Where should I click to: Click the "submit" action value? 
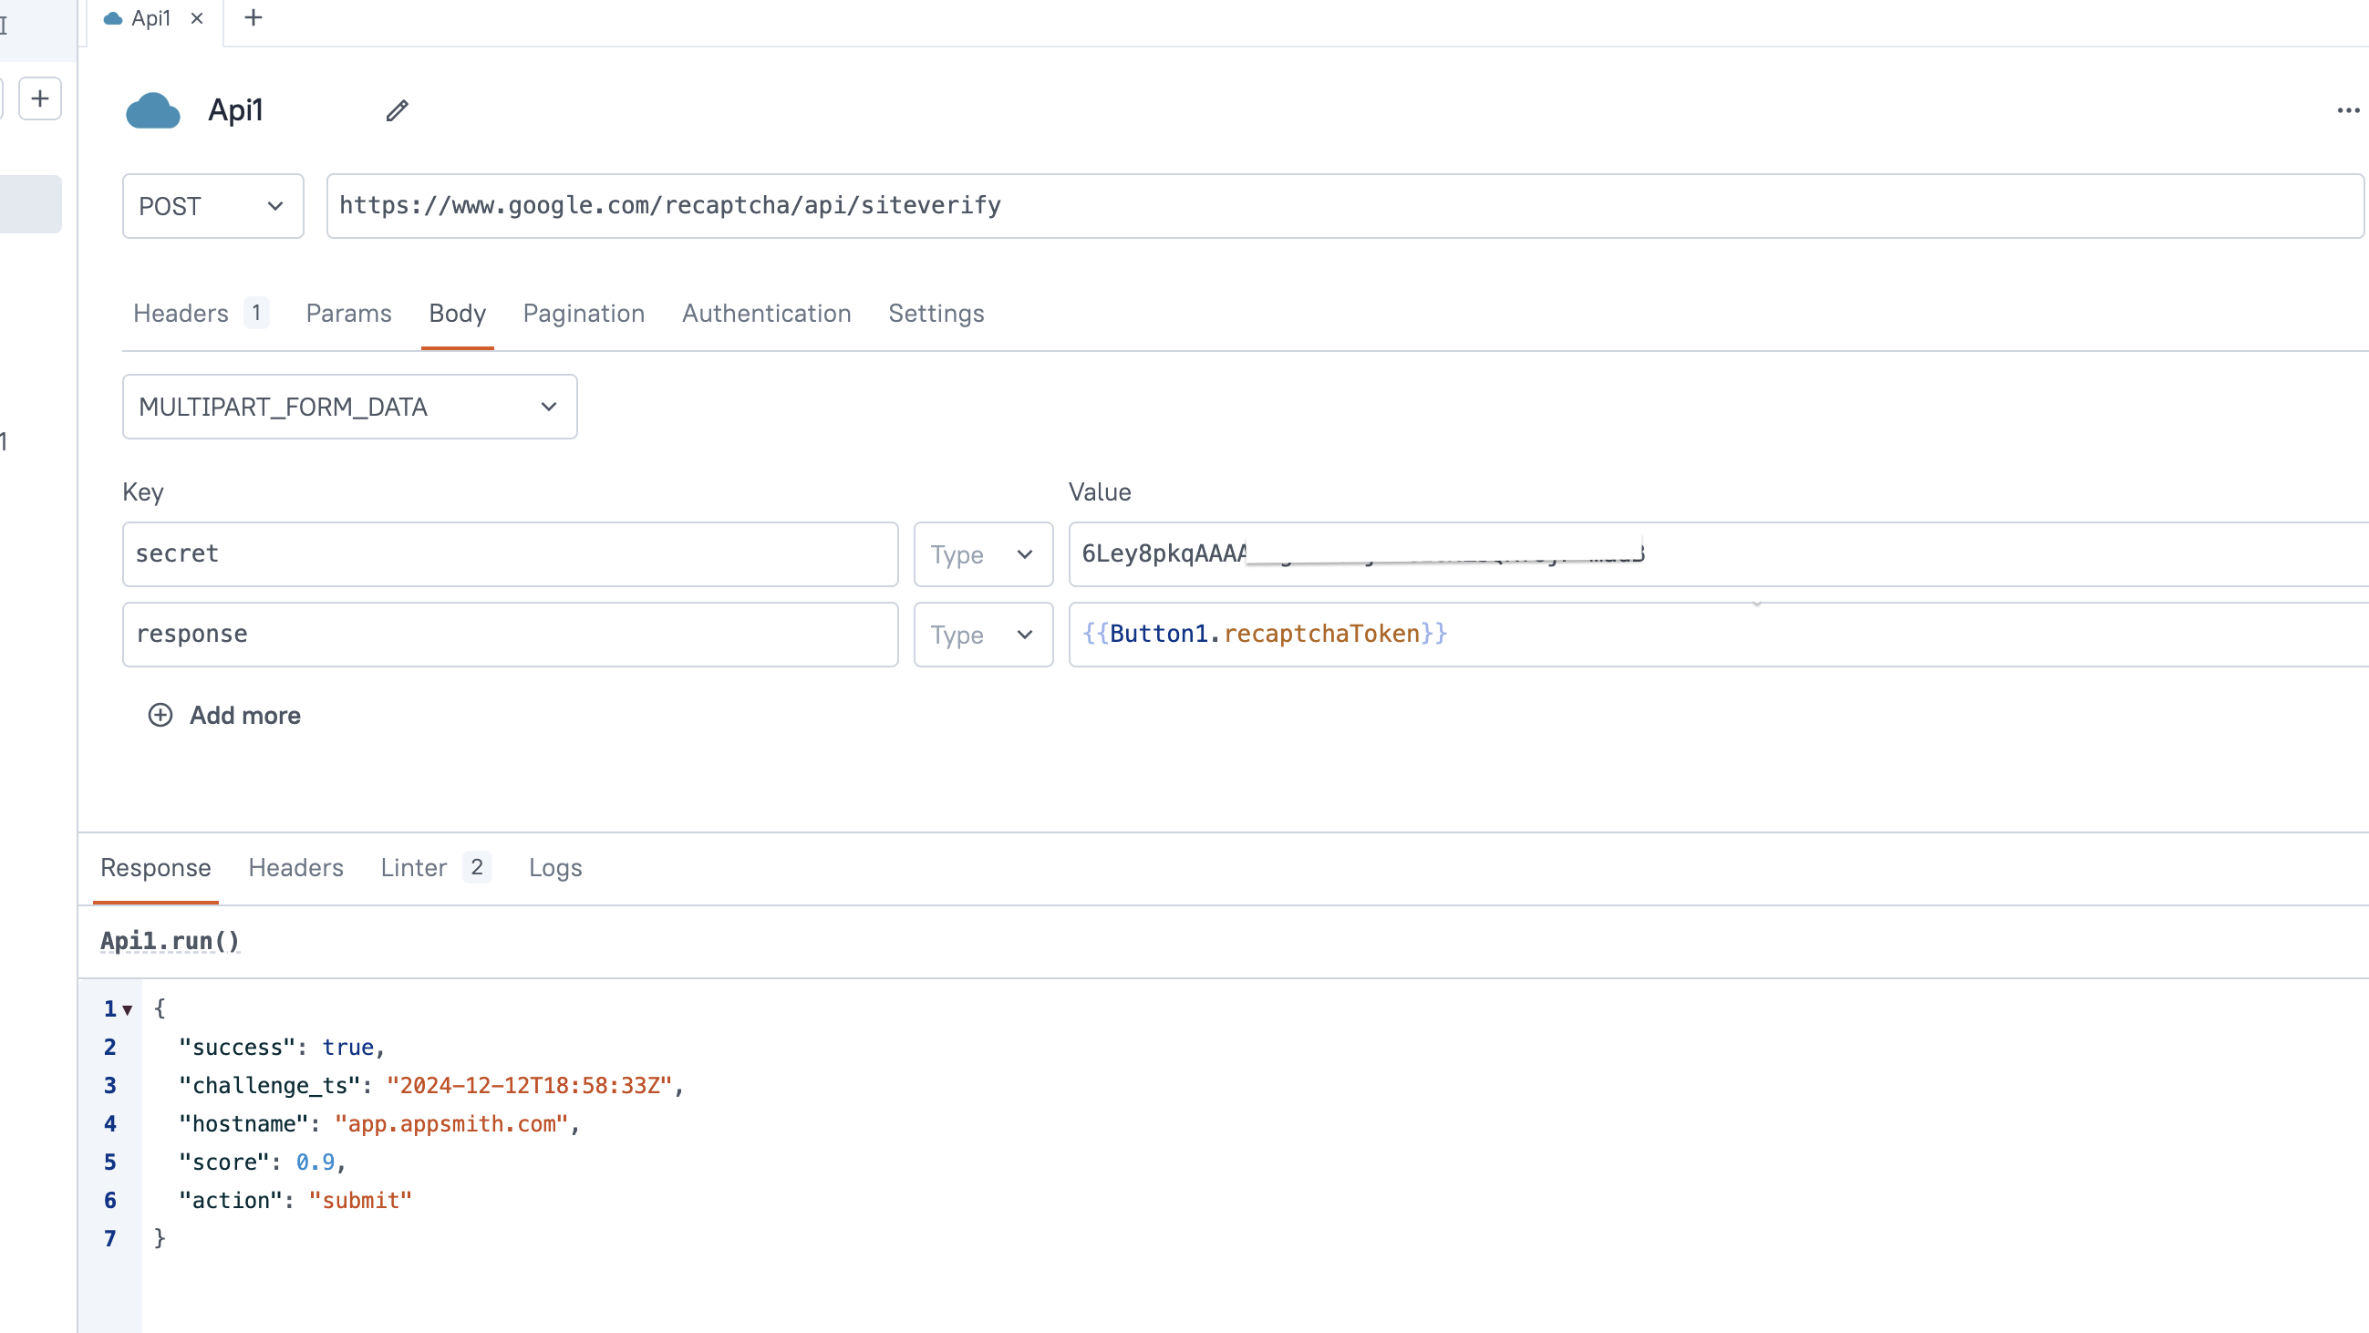point(359,1201)
